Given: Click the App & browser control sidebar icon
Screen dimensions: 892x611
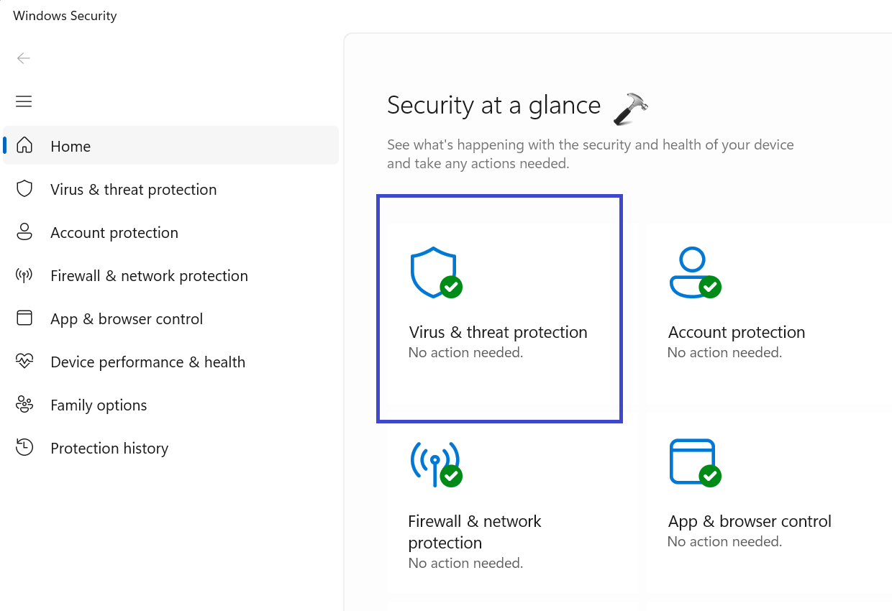Looking at the screenshot, I should 24,318.
